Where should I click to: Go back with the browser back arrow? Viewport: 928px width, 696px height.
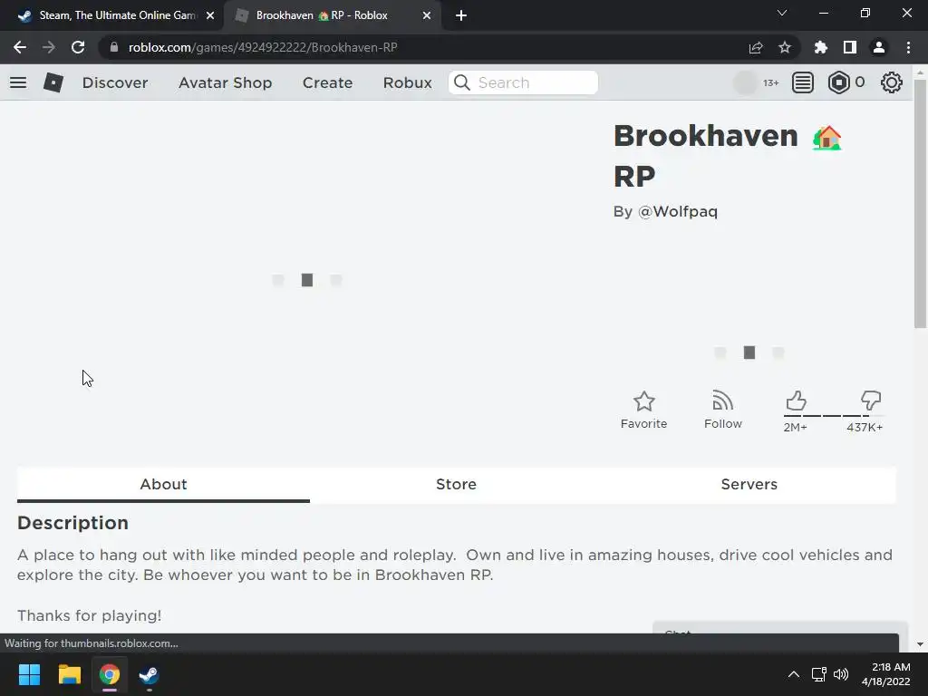20,47
